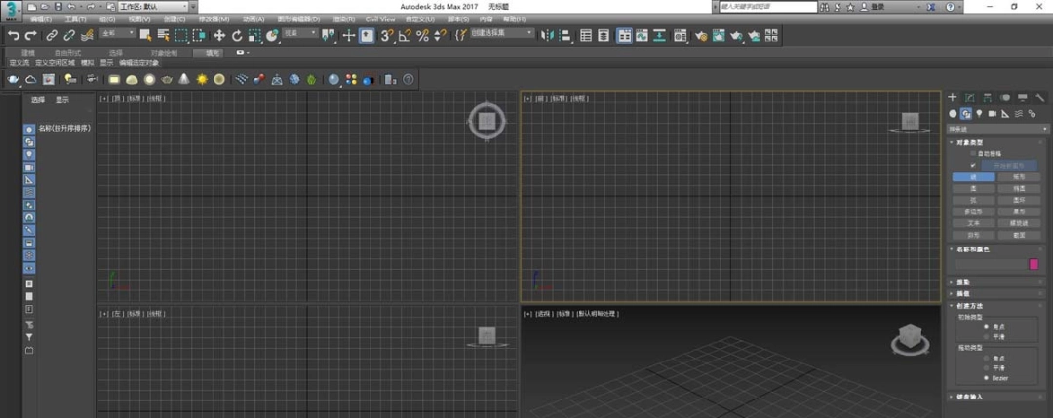Toggle the 3D Snaps button

[387, 35]
